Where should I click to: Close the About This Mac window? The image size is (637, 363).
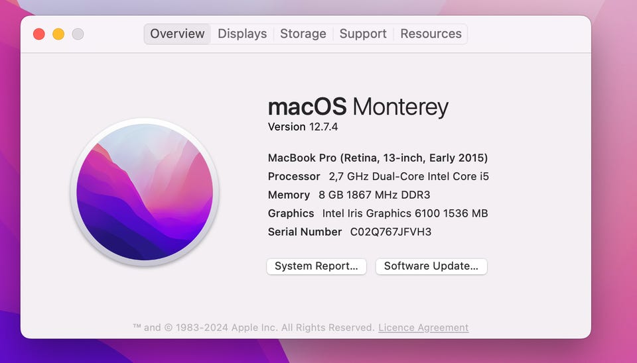39,34
